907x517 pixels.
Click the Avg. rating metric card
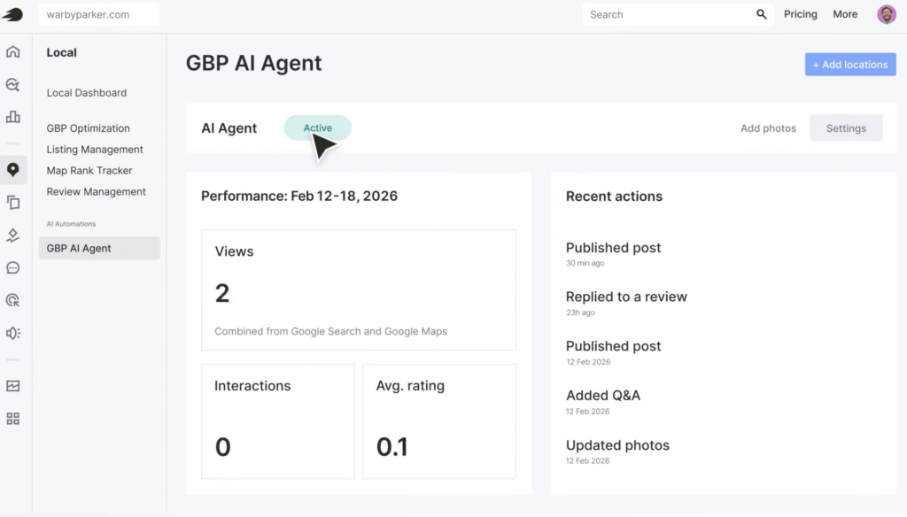coord(439,421)
